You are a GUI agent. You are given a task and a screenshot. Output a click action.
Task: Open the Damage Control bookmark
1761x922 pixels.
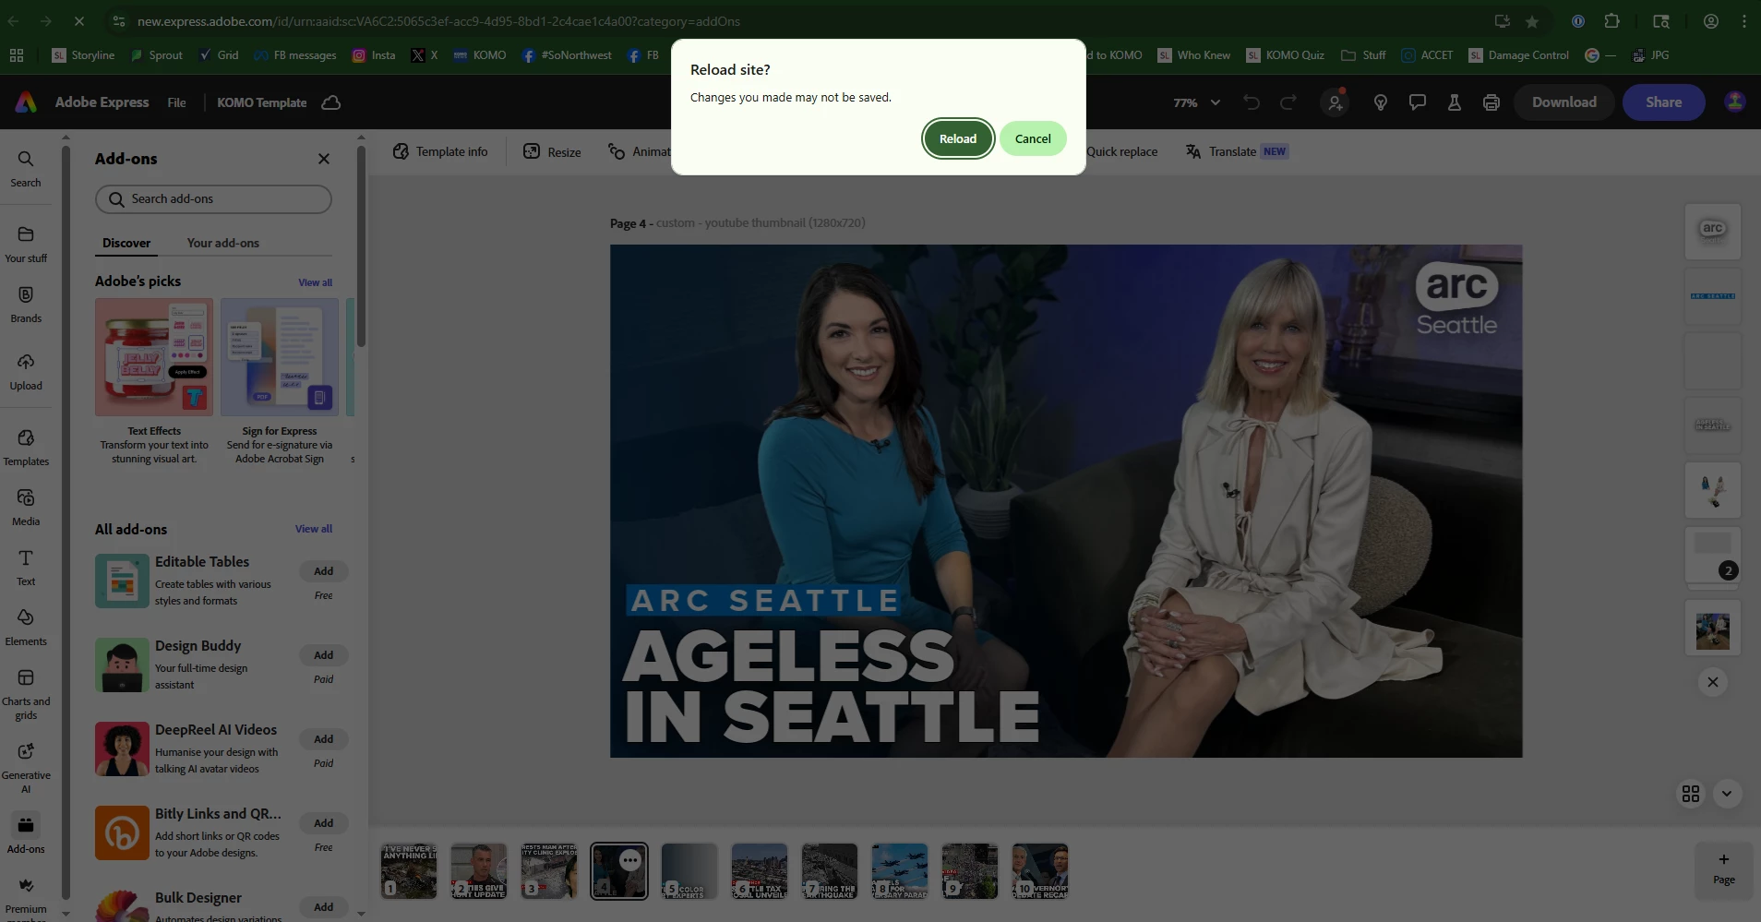pos(1518,55)
